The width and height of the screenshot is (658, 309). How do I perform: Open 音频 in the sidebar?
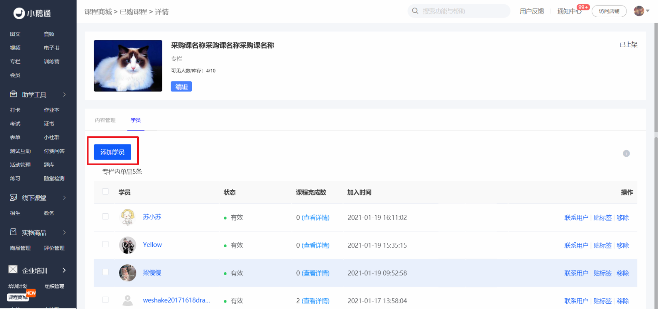pos(49,34)
